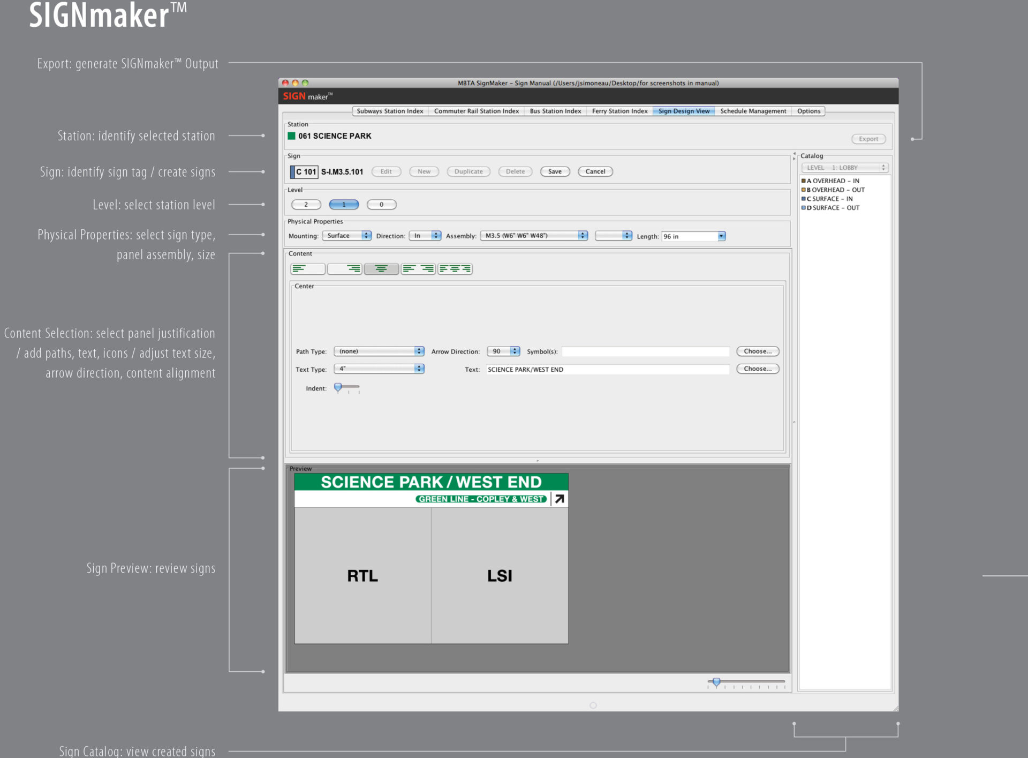Open the Path Type dropdown
The image size is (1028, 758).
[x=379, y=351]
